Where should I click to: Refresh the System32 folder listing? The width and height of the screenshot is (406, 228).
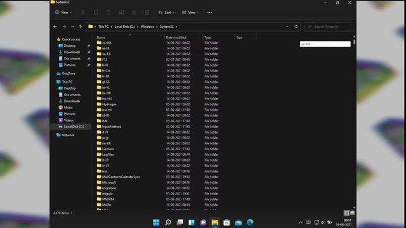click(x=296, y=27)
